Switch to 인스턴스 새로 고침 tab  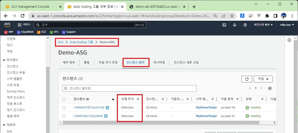186,62
